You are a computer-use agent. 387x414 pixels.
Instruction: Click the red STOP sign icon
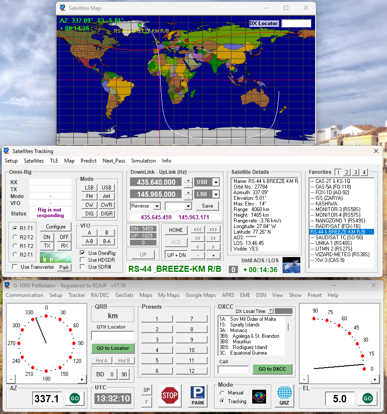(170, 395)
